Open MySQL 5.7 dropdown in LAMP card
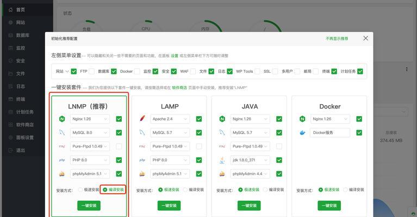Image resolution: width=417 pixels, height=217 pixels. pos(170,132)
